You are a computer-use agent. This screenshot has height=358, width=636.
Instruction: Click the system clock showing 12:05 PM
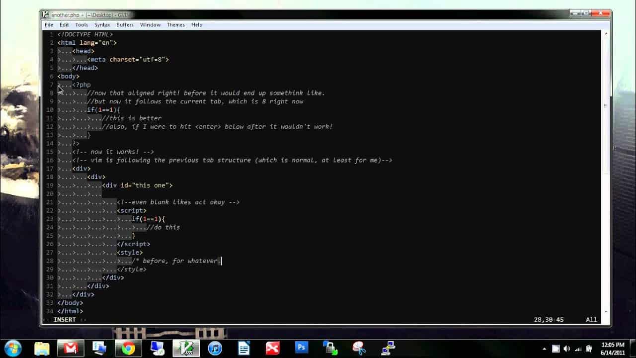tap(612, 348)
